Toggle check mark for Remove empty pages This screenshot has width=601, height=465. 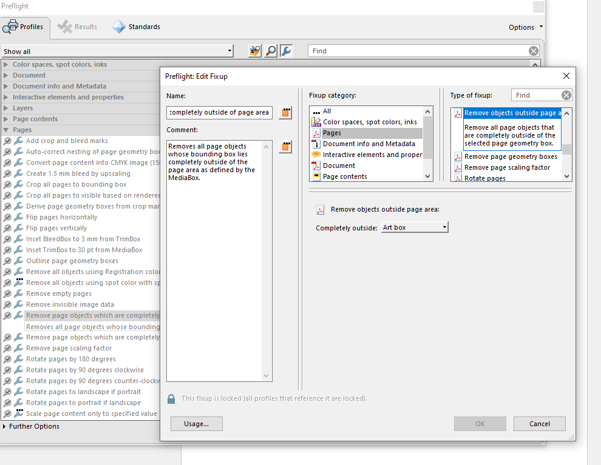7,294
